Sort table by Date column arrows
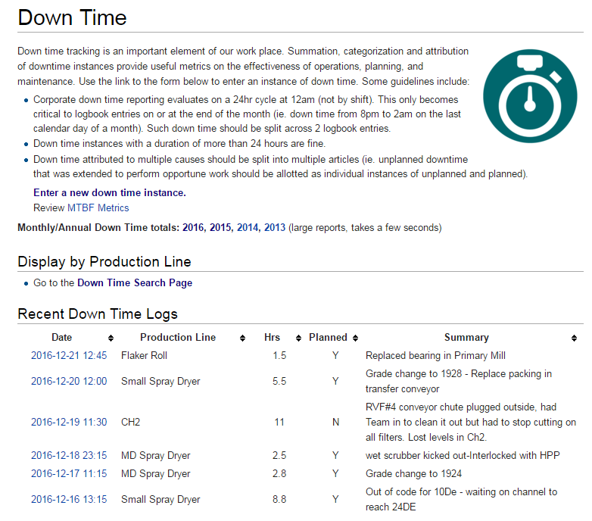 [x=111, y=338]
